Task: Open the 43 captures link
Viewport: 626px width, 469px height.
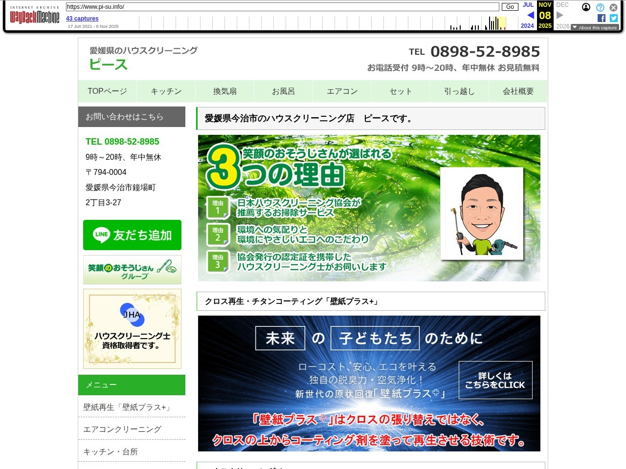Action: (x=82, y=19)
